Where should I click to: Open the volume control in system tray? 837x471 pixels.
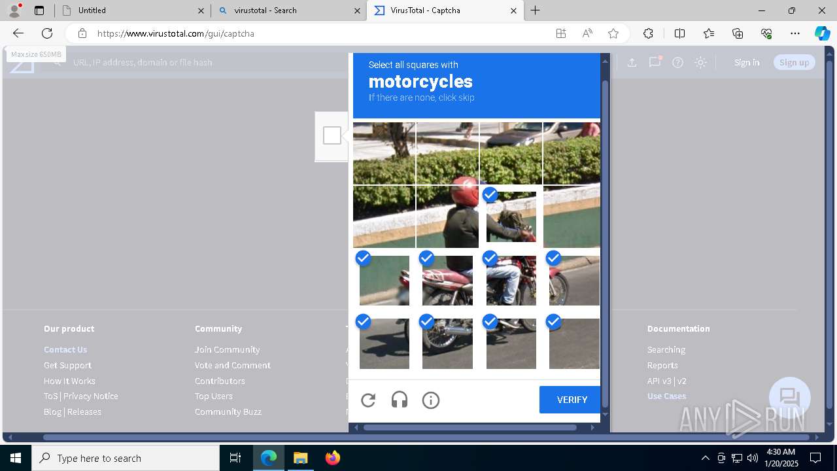(x=752, y=458)
